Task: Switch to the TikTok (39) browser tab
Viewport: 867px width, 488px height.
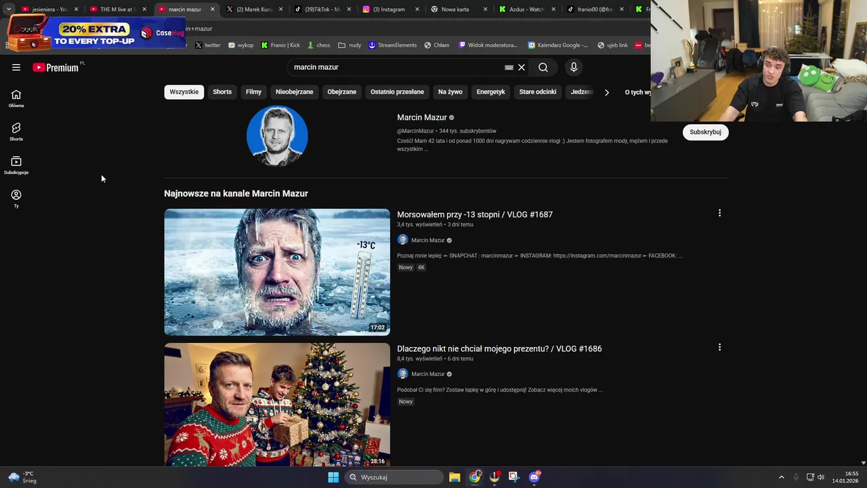Action: [322, 9]
